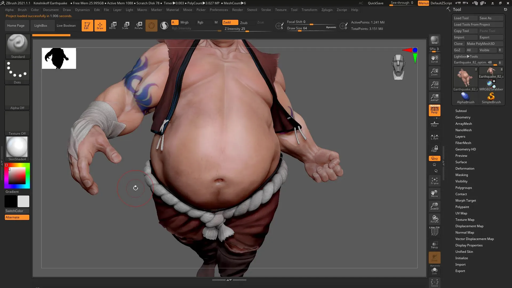The image size is (512, 288).
Task: Click the Load Tool button
Action: [x=465, y=18]
